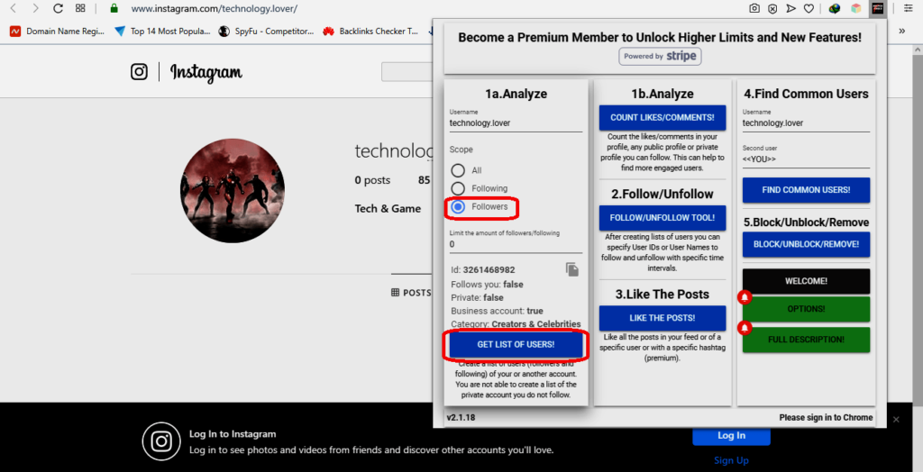The image size is (923, 472).
Task: Go forward in browser history
Action: pyautogui.click(x=36, y=8)
